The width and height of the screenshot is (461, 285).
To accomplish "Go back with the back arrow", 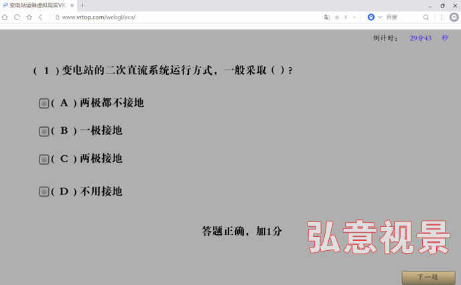I will pos(41,17).
